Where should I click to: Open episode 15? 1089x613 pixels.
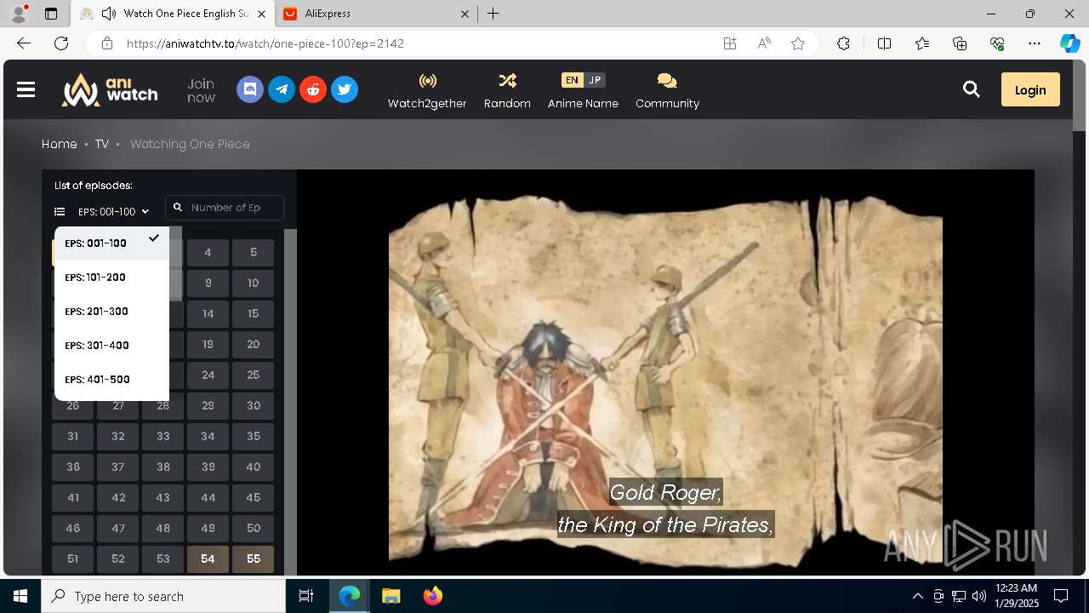pyautogui.click(x=254, y=314)
